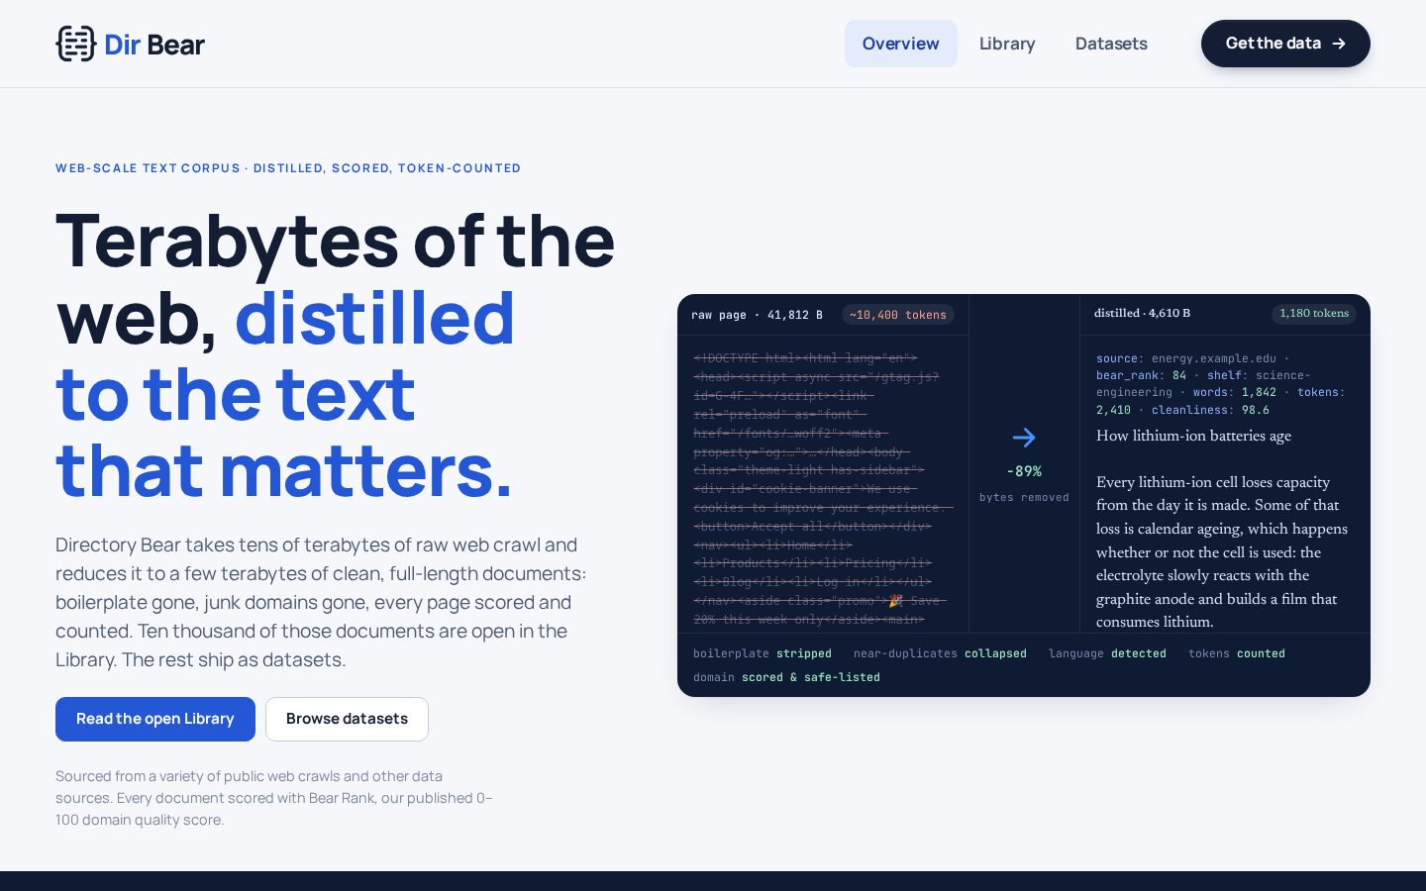Click the Get the data button
Image resolution: width=1426 pixels, height=891 pixels.
[1285, 44]
